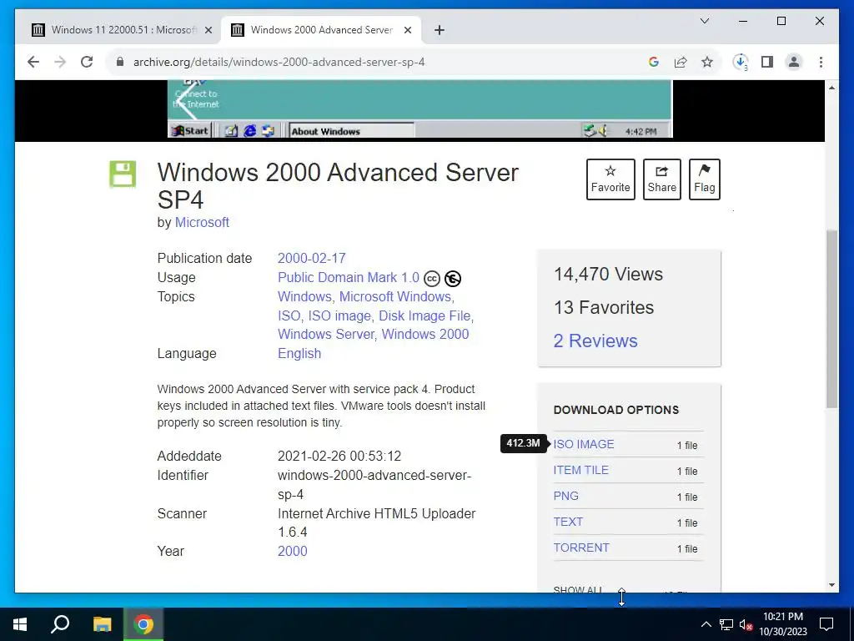Close the Windows 11 22000.51 tab
This screenshot has height=641, width=854.
coord(208,30)
